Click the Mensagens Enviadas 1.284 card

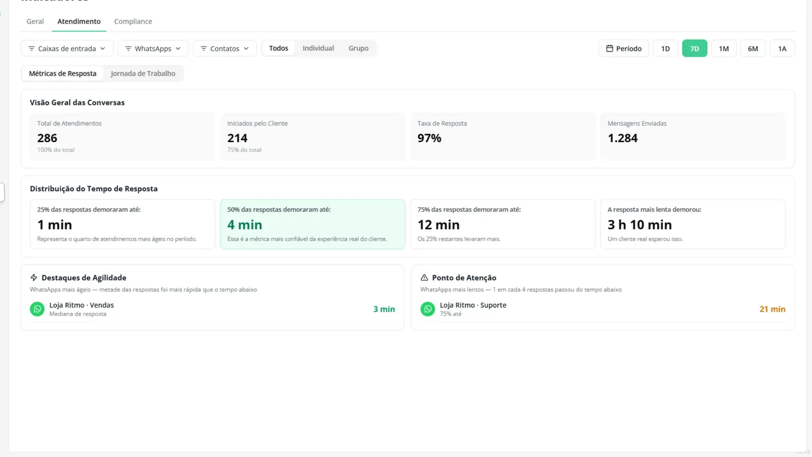click(x=693, y=137)
